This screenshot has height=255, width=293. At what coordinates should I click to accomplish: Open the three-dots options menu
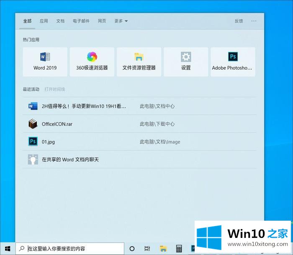click(254, 21)
